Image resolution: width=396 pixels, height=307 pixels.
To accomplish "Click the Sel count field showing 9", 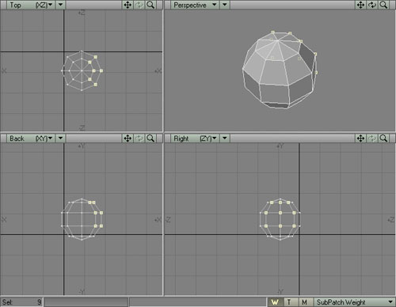I will point(21,302).
